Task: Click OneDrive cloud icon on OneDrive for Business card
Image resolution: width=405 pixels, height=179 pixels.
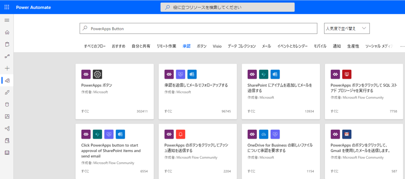Action: pos(264,134)
